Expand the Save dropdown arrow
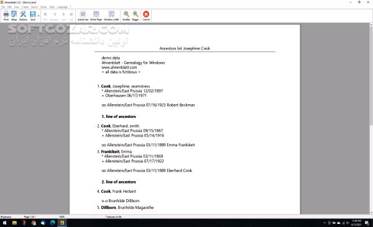This screenshot has height=227, width=373. coord(39,16)
